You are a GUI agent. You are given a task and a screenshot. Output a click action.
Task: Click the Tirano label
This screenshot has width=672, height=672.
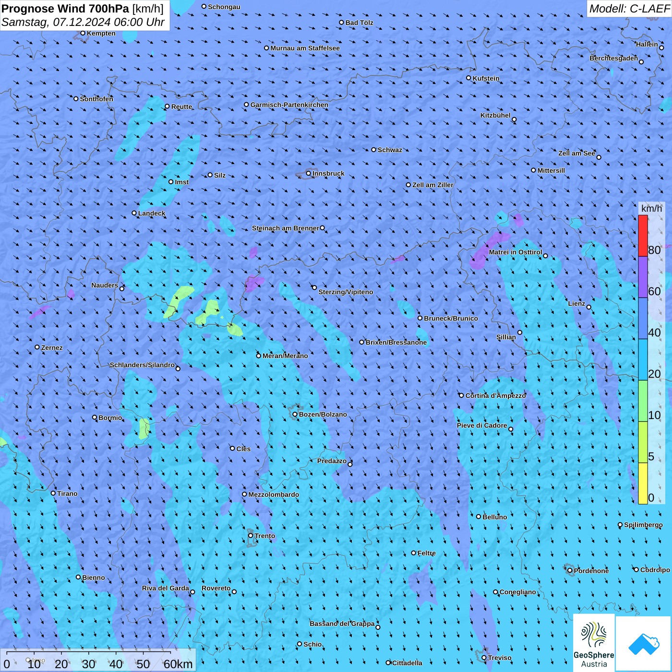pos(67,493)
